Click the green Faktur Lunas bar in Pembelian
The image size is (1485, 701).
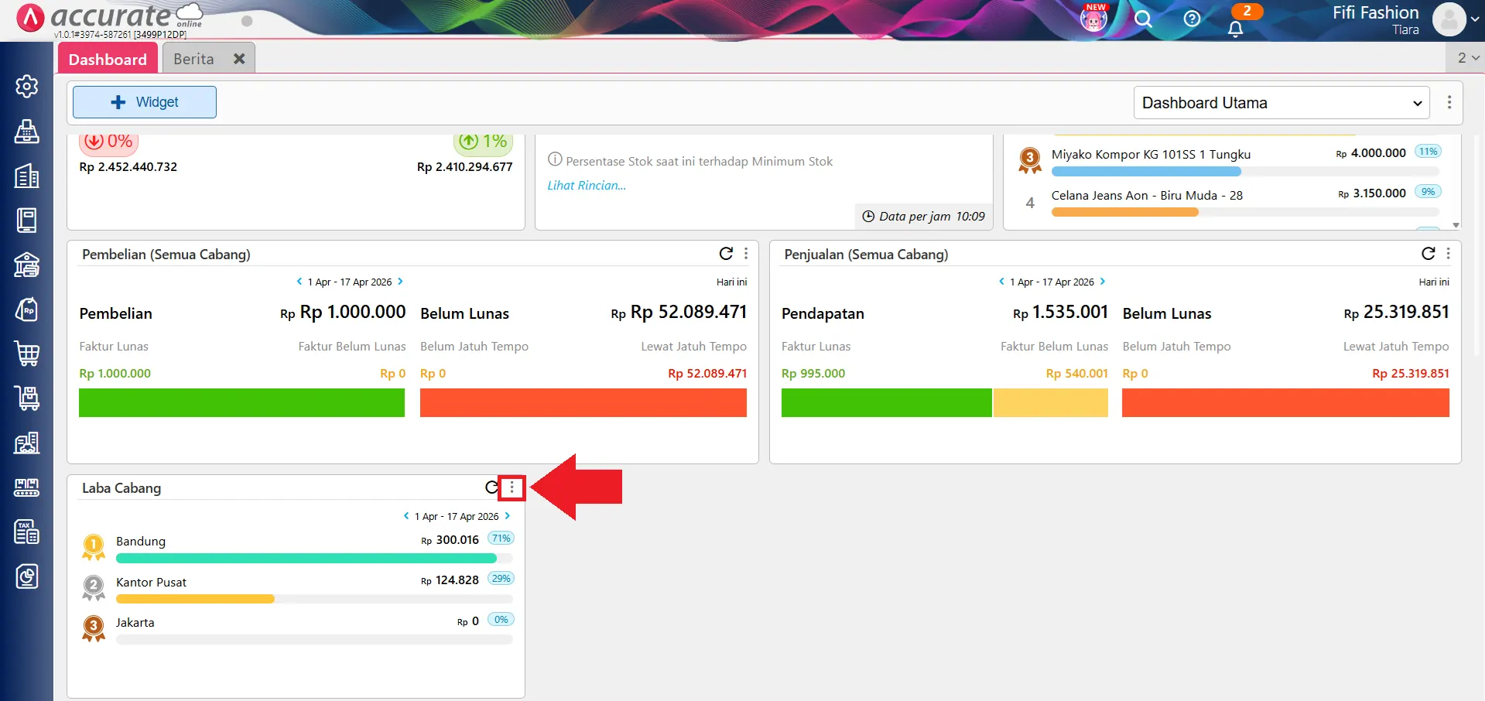(241, 402)
